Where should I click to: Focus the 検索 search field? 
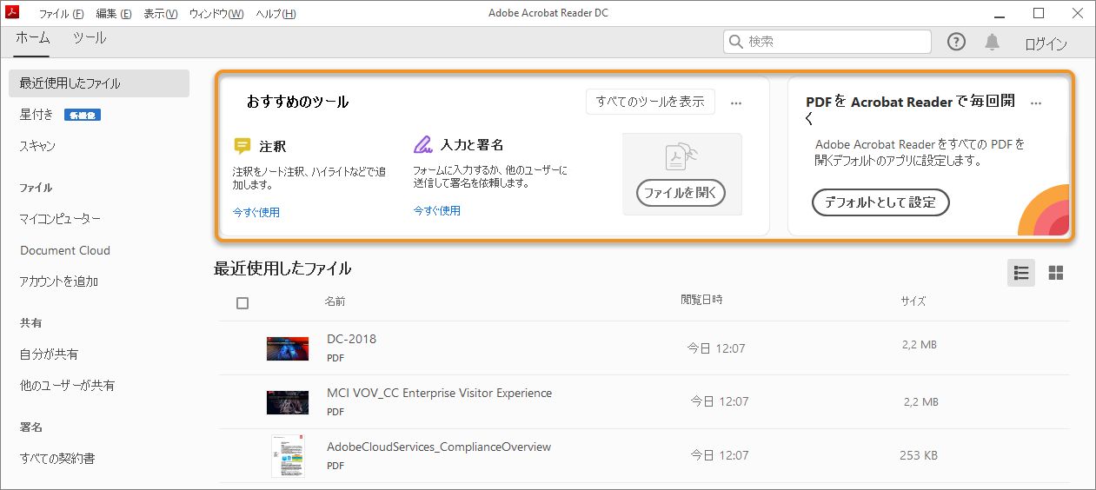tap(827, 41)
